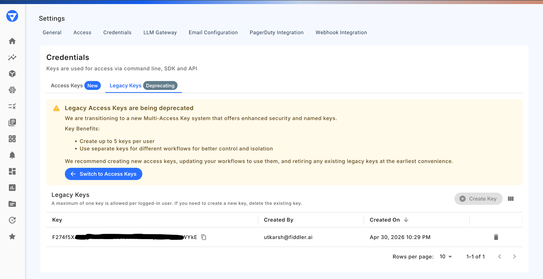Open the PagerDuty Integration tab
Image resolution: width=543 pixels, height=279 pixels.
(277, 33)
